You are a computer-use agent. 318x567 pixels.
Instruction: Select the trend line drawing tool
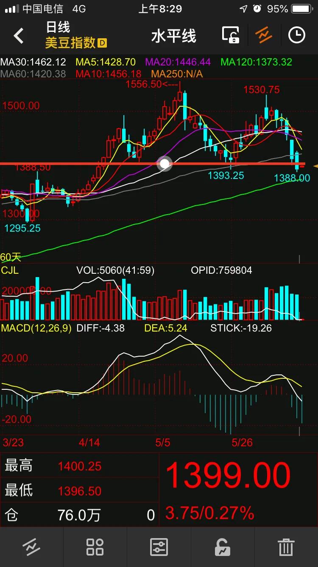[x=31, y=547]
